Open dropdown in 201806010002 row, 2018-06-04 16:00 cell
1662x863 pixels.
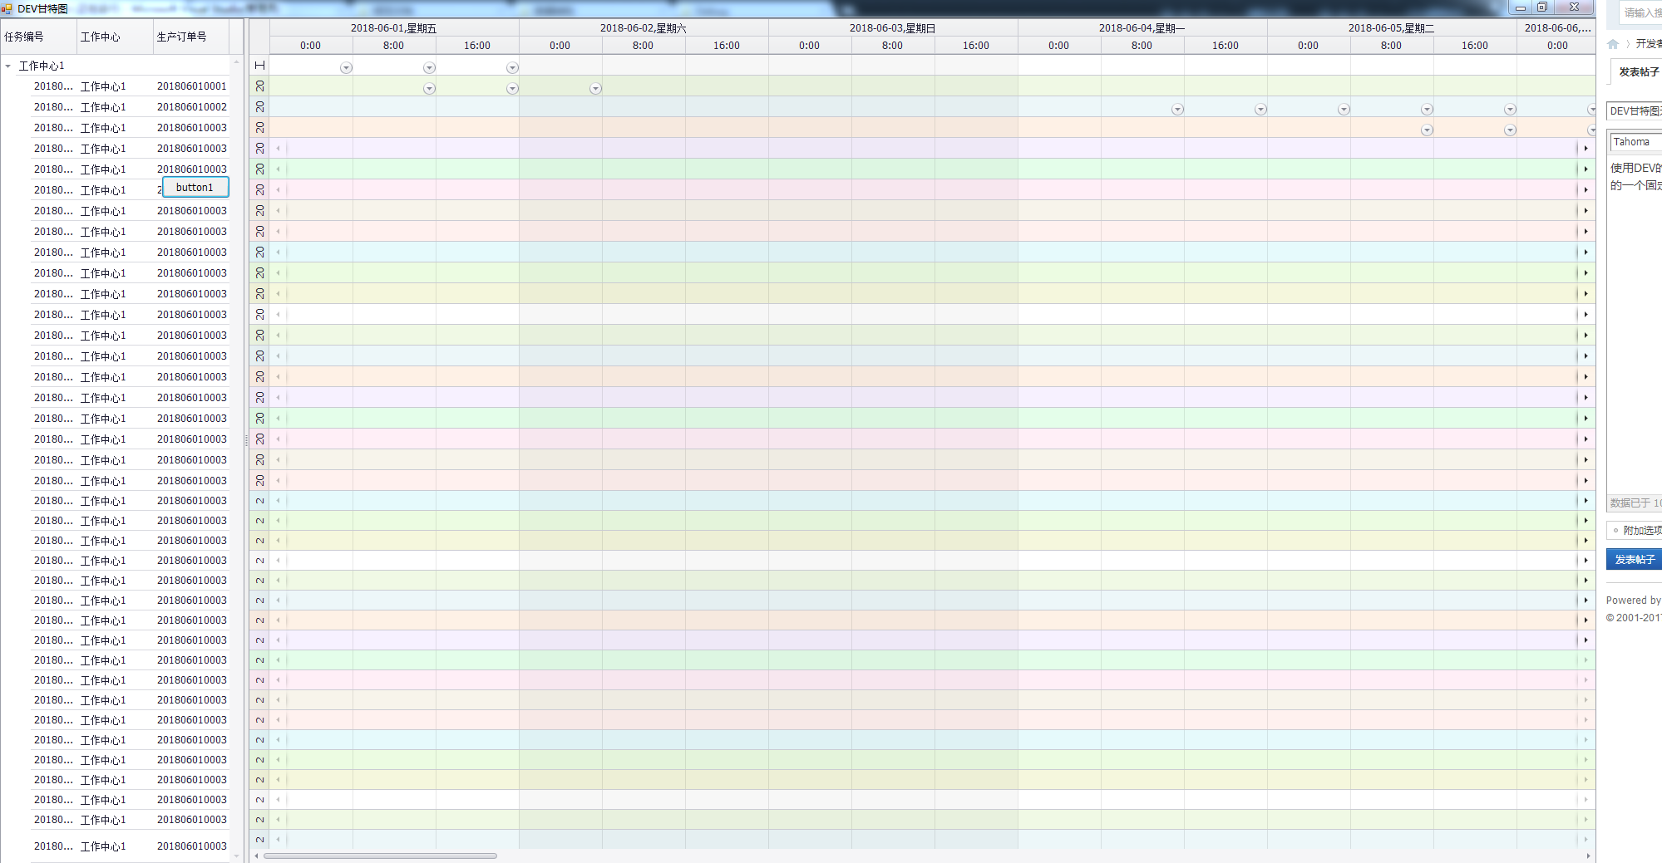pyautogui.click(x=1260, y=110)
